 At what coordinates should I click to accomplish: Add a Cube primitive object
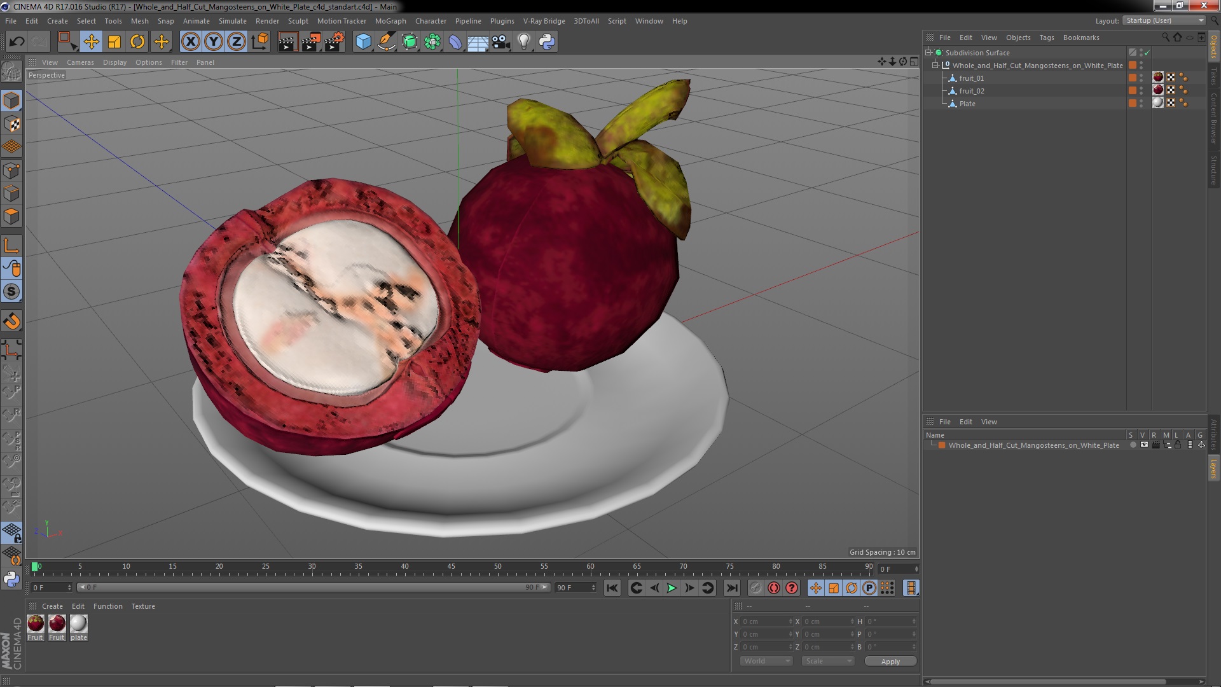[x=363, y=42]
